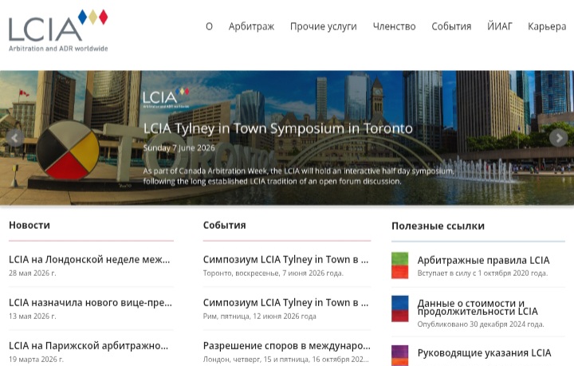Click the date 28 мая 2026 г.
The width and height of the screenshot is (574, 366).
pos(33,273)
